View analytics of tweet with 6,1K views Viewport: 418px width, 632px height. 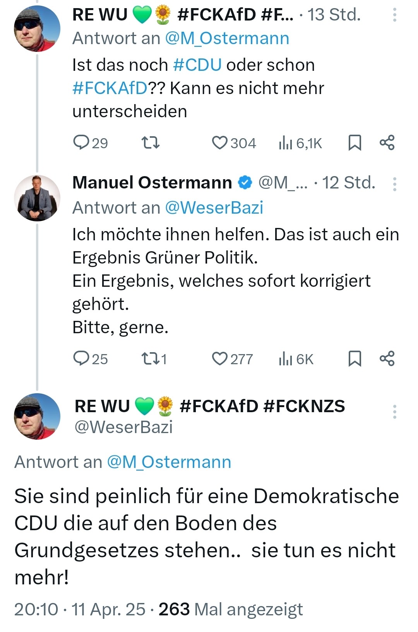click(285, 143)
